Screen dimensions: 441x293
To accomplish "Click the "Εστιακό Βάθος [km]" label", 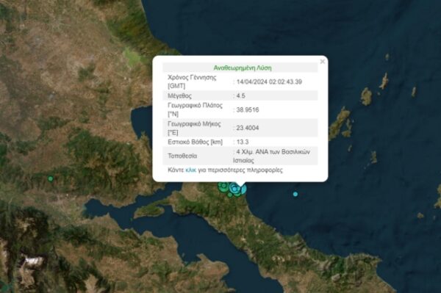I will pyautogui.click(x=196, y=142).
